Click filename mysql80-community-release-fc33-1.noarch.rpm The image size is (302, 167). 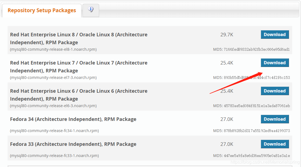point(54,156)
